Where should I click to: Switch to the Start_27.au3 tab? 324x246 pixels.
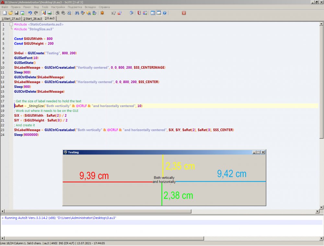point(11,18)
